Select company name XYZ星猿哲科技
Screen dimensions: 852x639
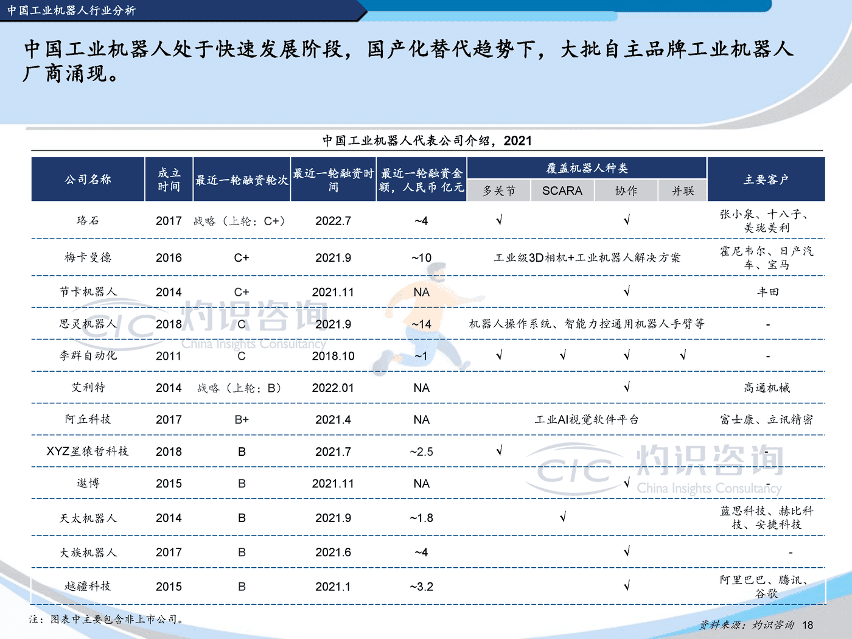[88, 452]
